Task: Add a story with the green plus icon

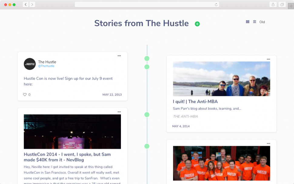Action: pos(197,24)
